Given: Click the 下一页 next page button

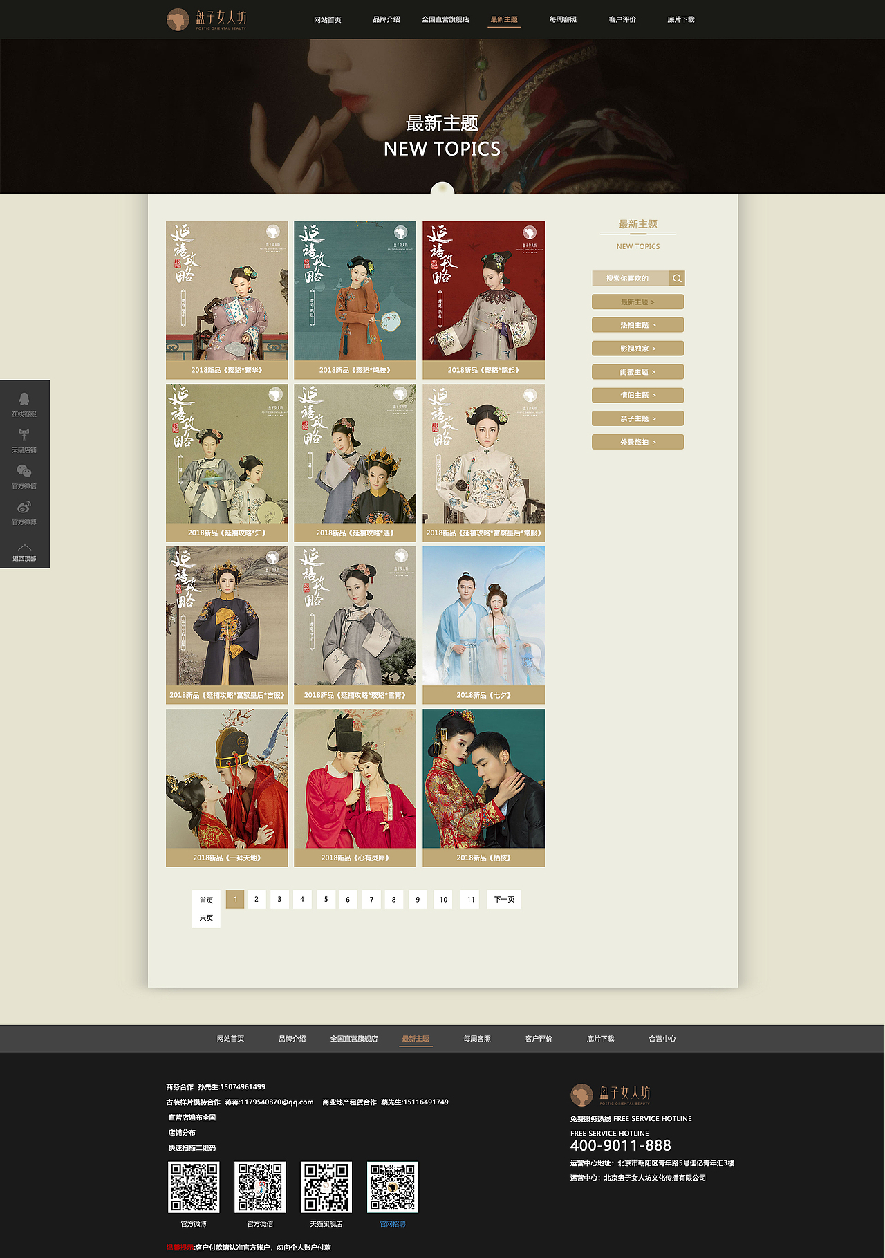Looking at the screenshot, I should coord(504,899).
